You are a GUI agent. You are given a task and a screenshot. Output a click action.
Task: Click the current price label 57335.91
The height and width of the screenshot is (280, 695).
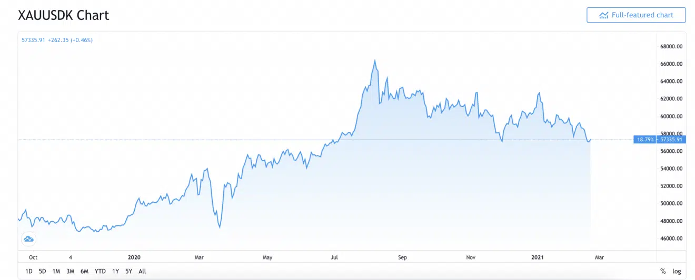point(671,140)
